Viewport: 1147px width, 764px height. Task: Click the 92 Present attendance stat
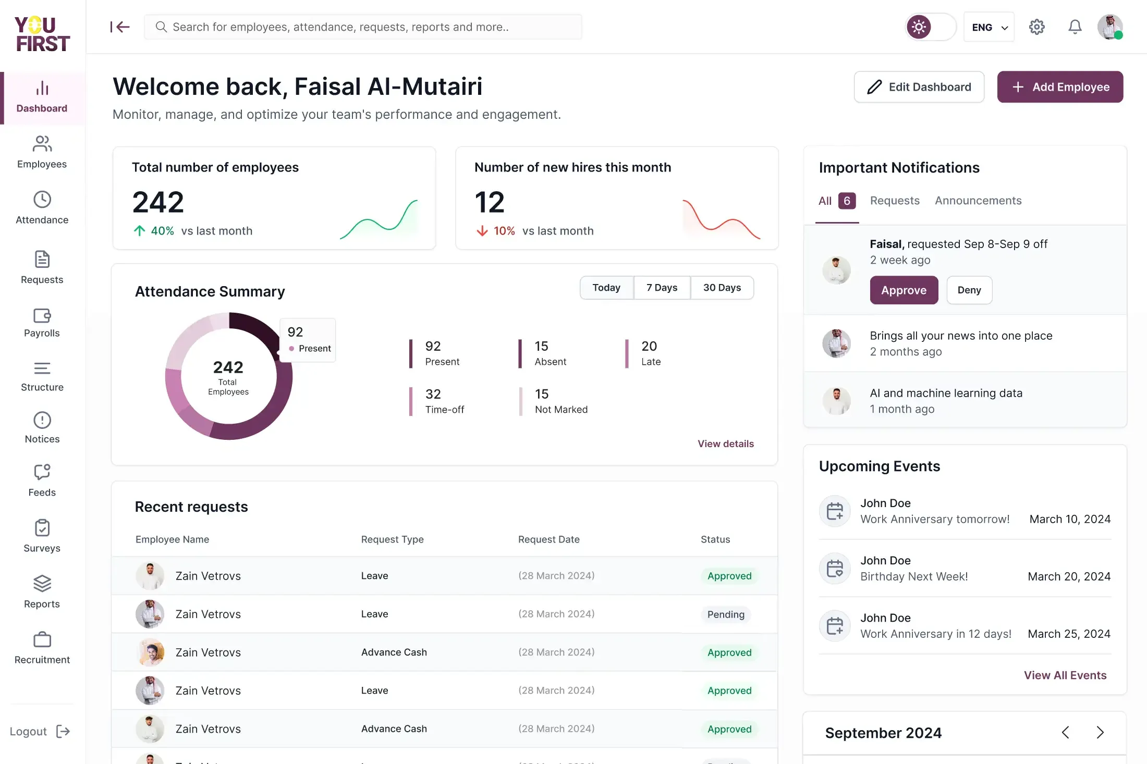[x=435, y=353]
